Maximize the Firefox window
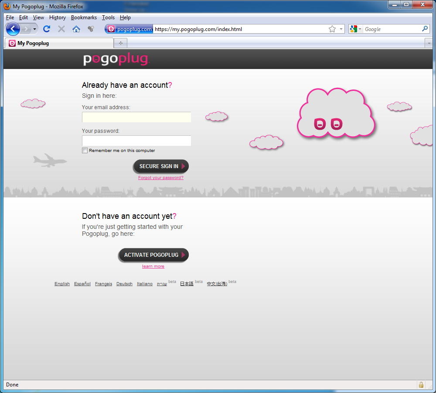 click(406, 5)
